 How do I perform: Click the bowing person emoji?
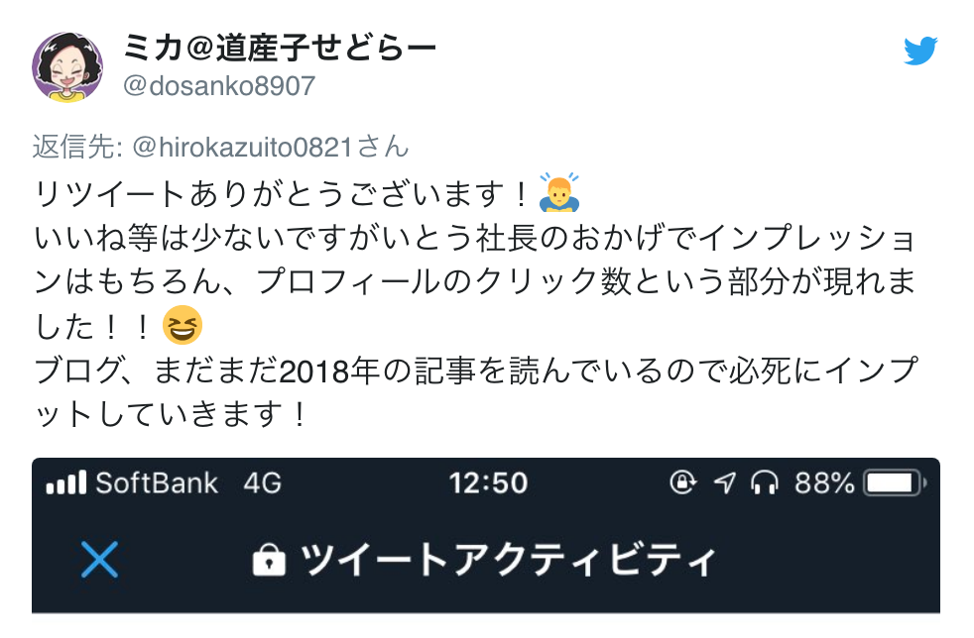click(559, 193)
